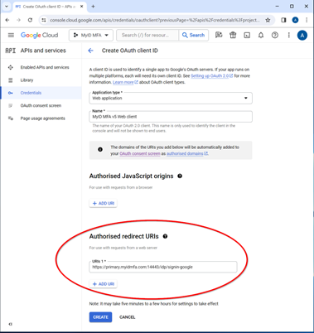Viewport: 314px width, 333px height.
Task: Follow the authorised domains link
Action: click(187, 153)
